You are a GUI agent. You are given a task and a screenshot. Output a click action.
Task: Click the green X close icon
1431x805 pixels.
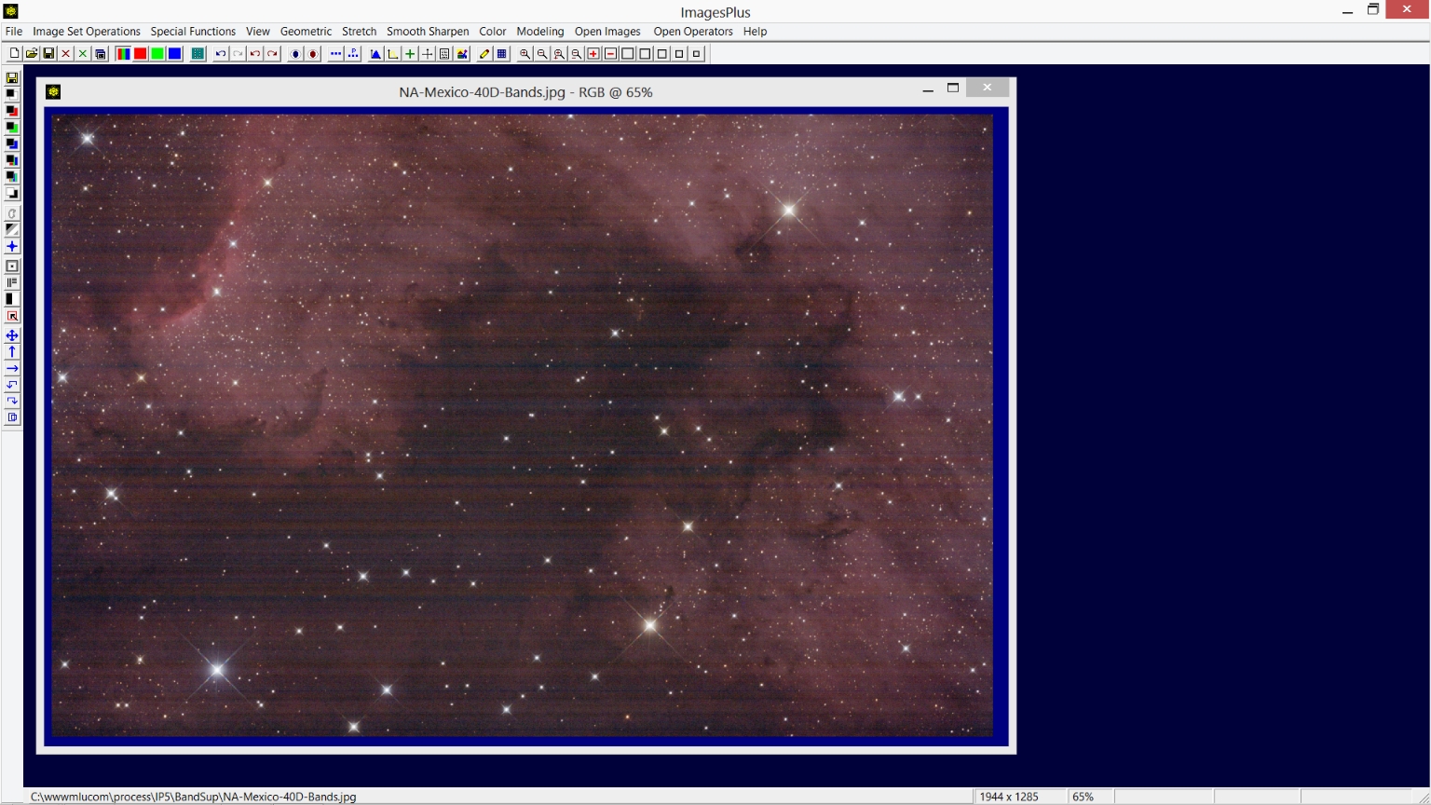click(x=83, y=54)
